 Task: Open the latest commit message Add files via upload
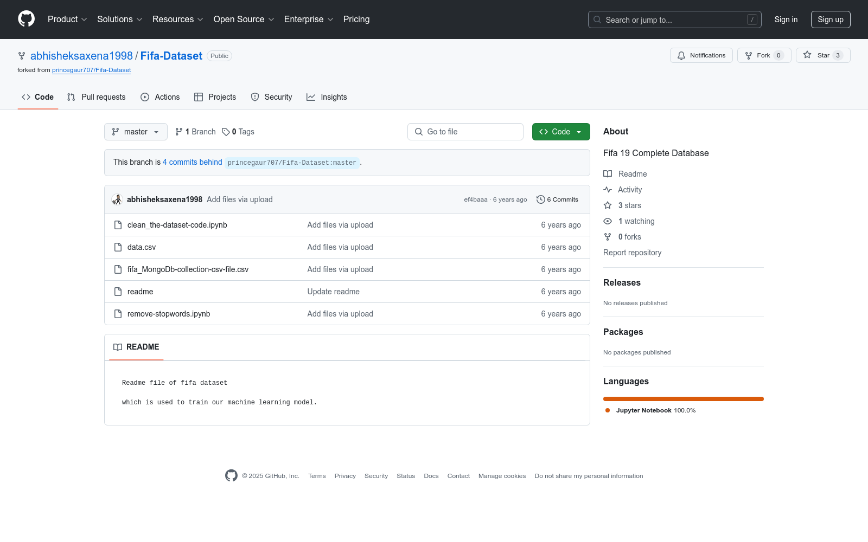point(240,199)
